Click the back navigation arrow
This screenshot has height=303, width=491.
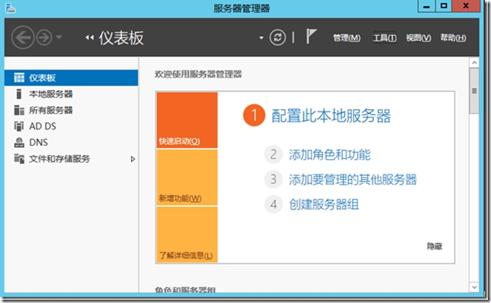click(23, 37)
